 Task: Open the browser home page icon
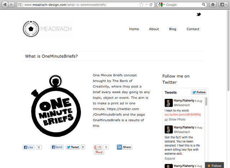coord(213,5)
